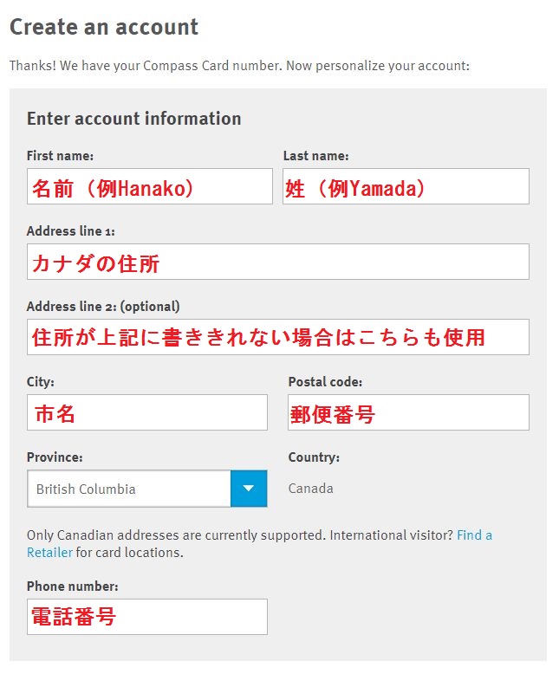Click the "City:" label text

pyautogui.click(x=41, y=381)
